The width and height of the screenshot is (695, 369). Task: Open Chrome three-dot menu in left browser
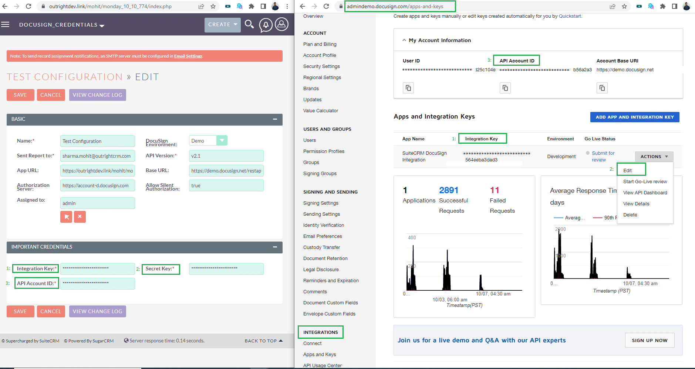[287, 6]
